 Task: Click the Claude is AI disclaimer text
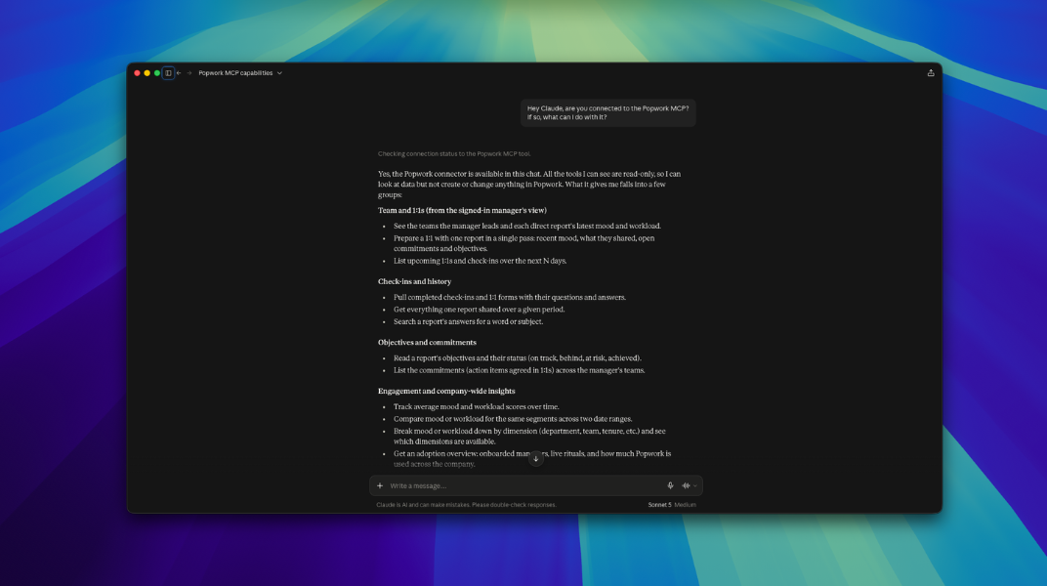click(x=466, y=505)
